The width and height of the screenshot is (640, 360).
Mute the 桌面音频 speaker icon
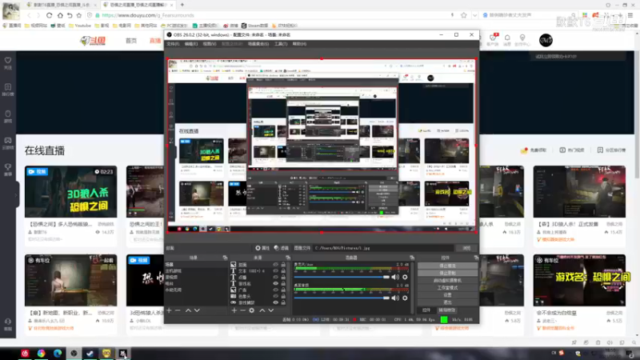395,298
